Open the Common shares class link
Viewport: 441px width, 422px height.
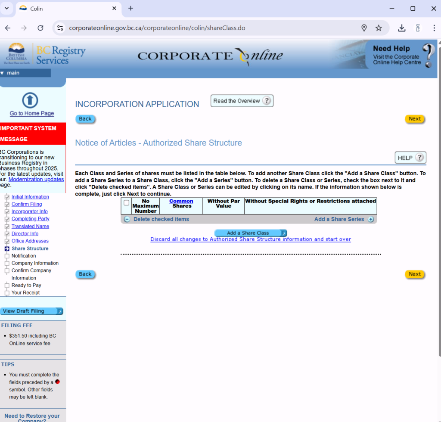coord(181,201)
